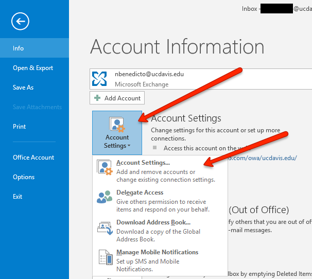Click the greyed-out Save Attachments item
Screen dimensions: 312x279
pyautogui.click(x=37, y=107)
